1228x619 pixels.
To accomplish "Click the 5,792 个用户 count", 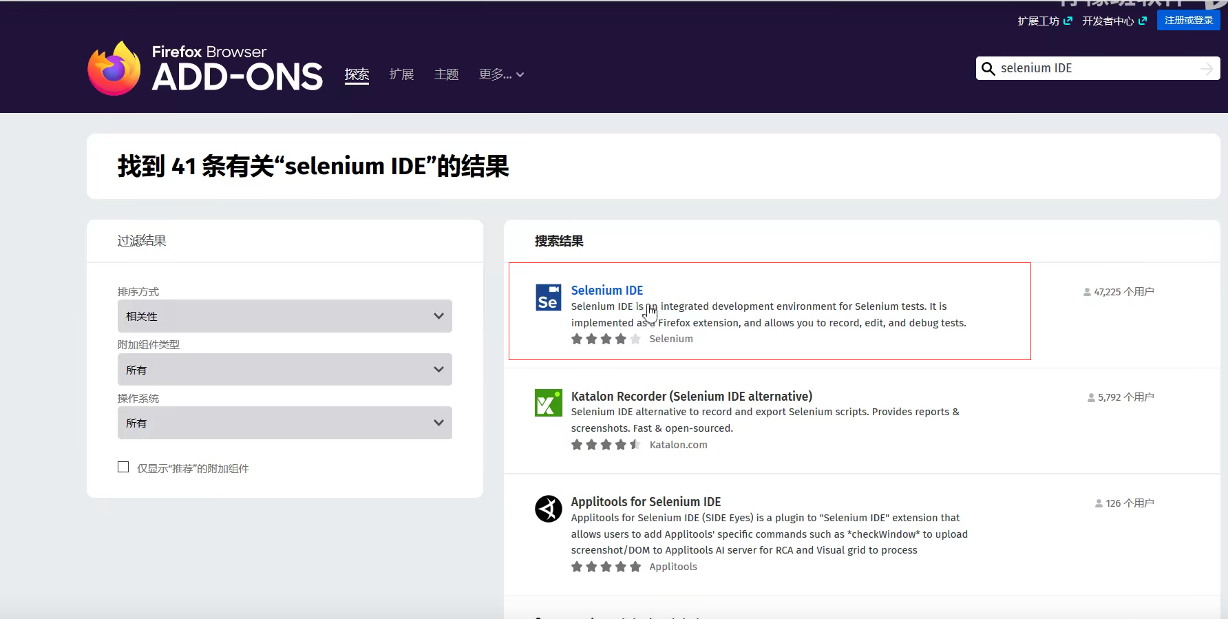I will (x=1126, y=397).
